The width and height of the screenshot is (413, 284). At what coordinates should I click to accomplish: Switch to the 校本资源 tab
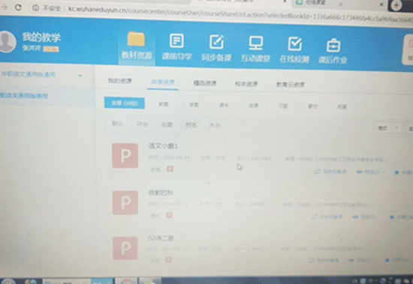pyautogui.click(x=246, y=84)
